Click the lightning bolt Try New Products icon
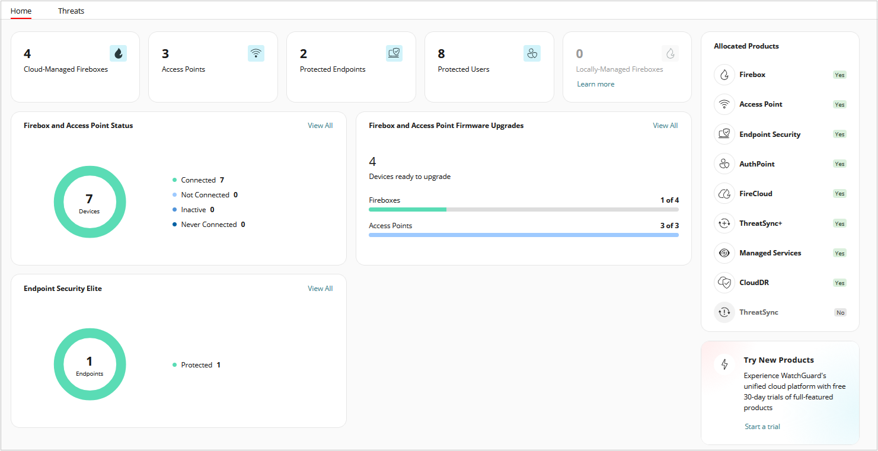878x451 pixels. click(724, 364)
